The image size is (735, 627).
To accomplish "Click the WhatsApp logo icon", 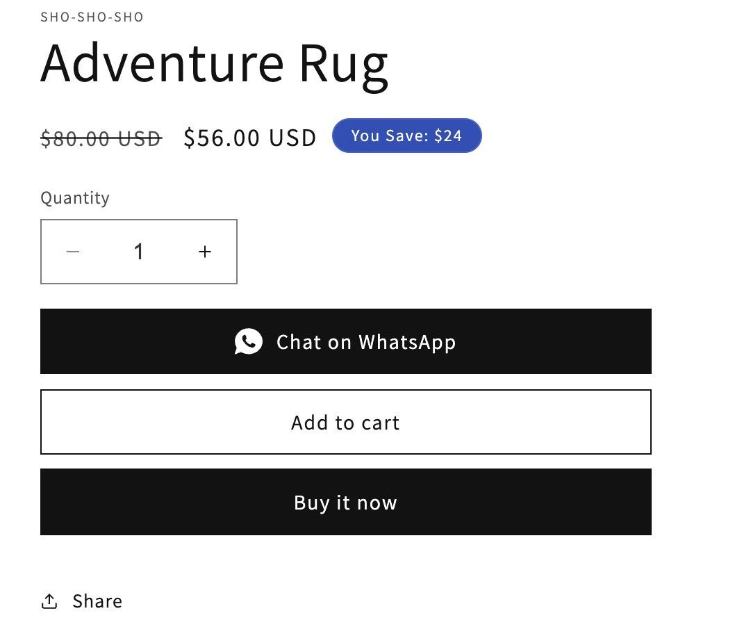I will point(249,341).
